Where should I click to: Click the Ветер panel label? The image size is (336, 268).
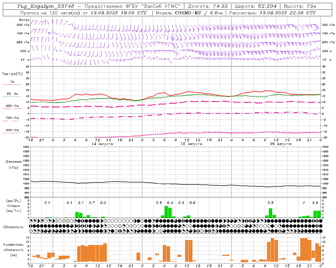pyautogui.click(x=24, y=20)
